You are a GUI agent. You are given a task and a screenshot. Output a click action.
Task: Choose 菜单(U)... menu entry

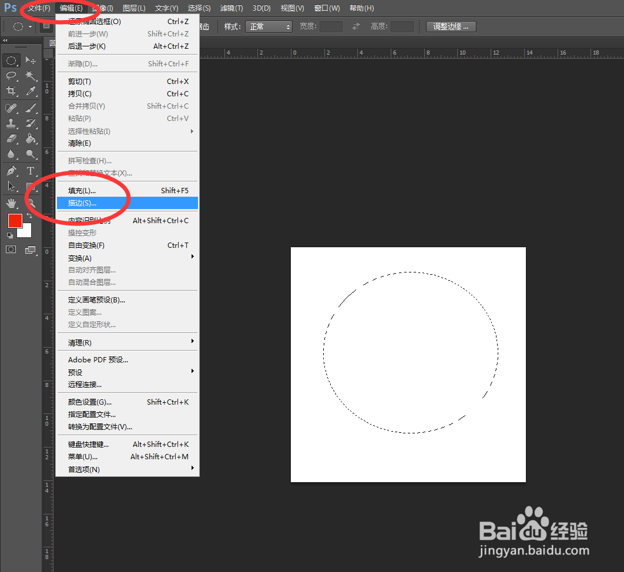(x=128, y=457)
